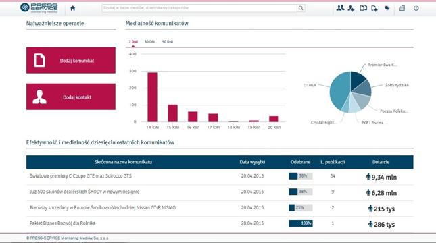Click the OTHER slice of pie chart

click(339, 92)
